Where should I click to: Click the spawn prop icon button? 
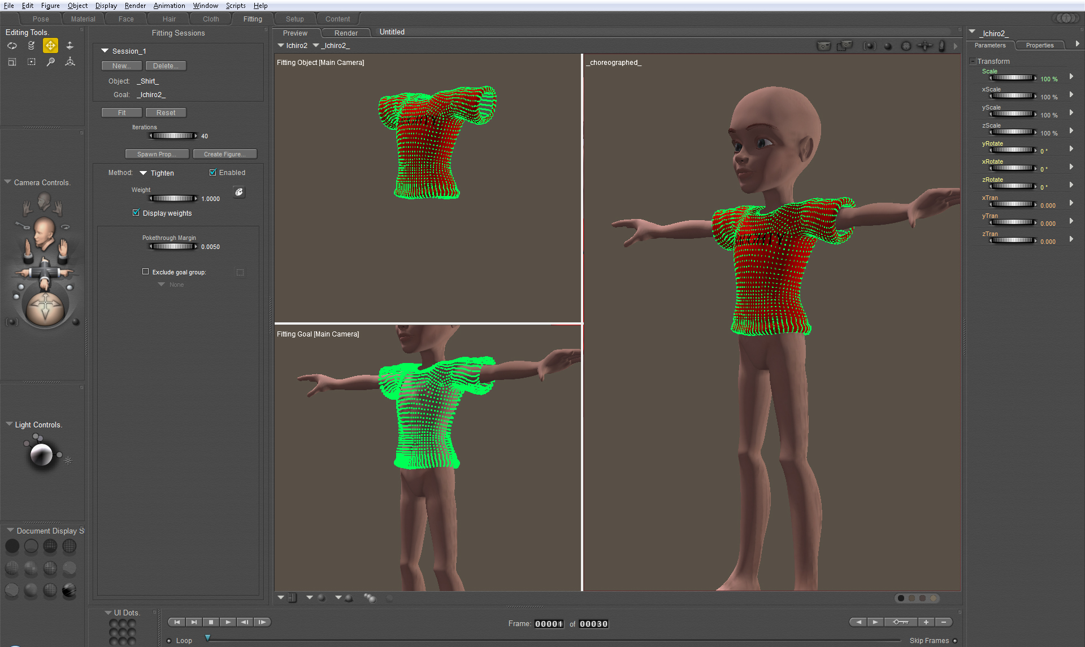click(154, 153)
